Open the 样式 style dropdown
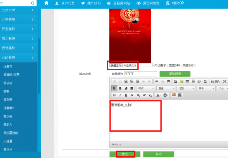228x158 pixels. [x=146, y=88]
